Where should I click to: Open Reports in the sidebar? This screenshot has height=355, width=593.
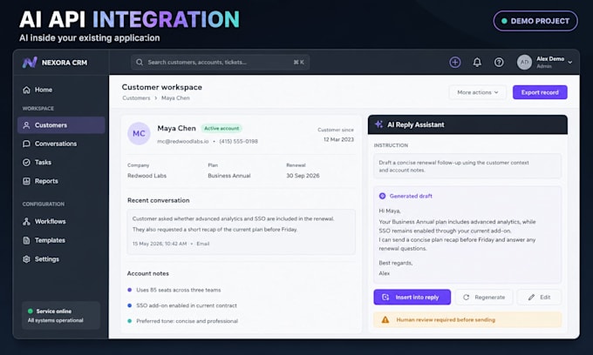click(60, 181)
